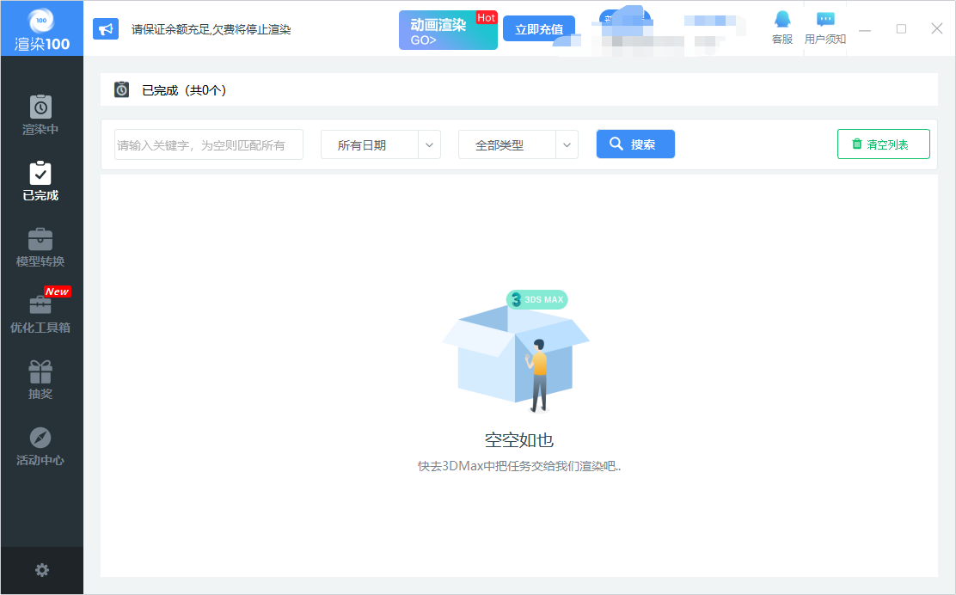Open 客服 customer service
The height and width of the screenshot is (595, 956).
(x=781, y=28)
